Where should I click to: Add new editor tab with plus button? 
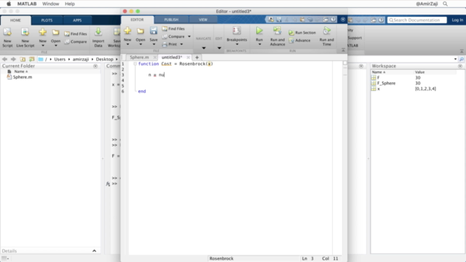click(197, 57)
